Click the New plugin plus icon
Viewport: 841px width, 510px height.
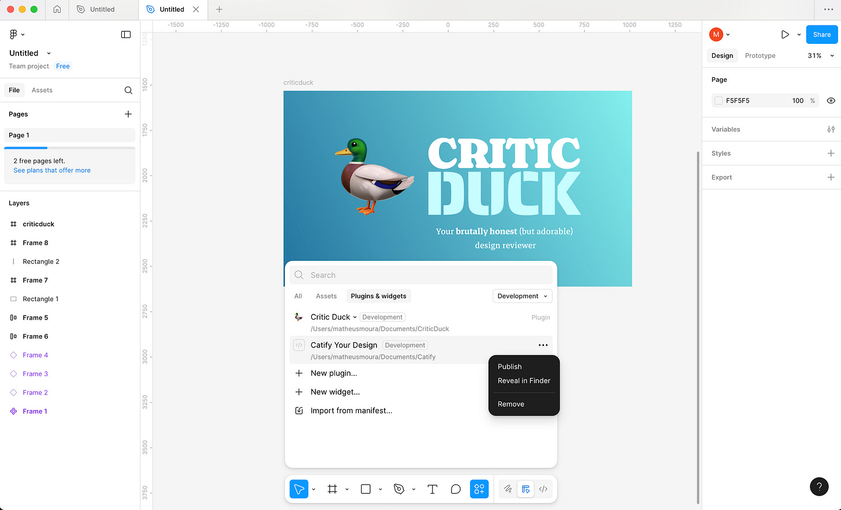click(x=299, y=373)
